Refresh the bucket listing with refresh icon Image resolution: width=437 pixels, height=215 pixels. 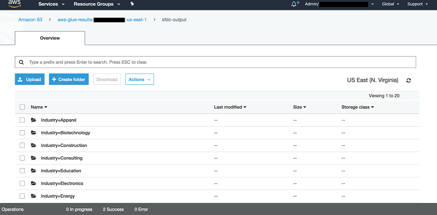(x=409, y=81)
